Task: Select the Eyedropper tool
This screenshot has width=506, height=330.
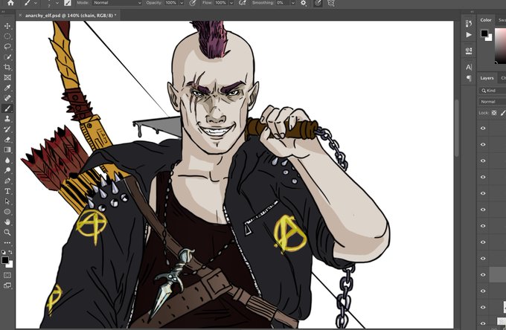Action: point(7,88)
